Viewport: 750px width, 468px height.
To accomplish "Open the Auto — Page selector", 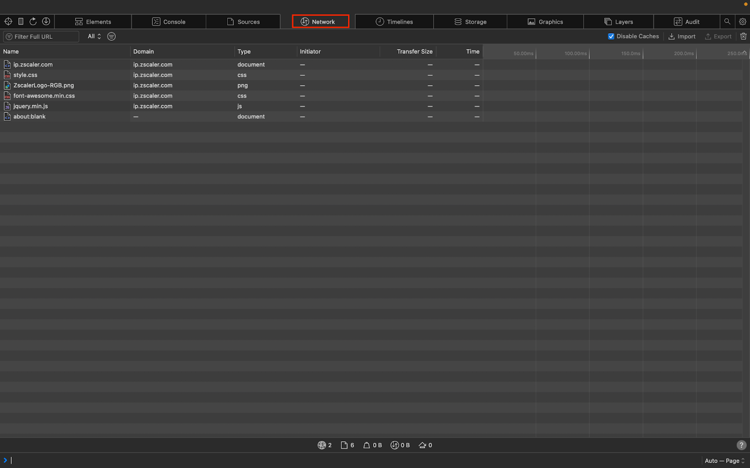I will 724,461.
